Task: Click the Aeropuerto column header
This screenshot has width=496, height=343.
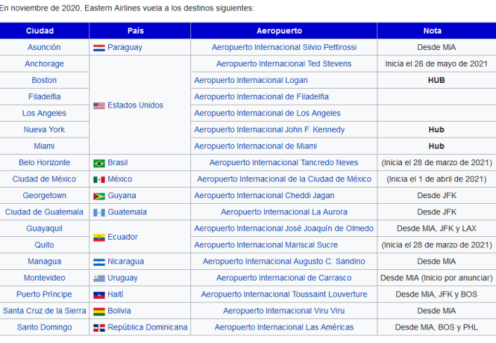Action: pyautogui.click(x=284, y=31)
